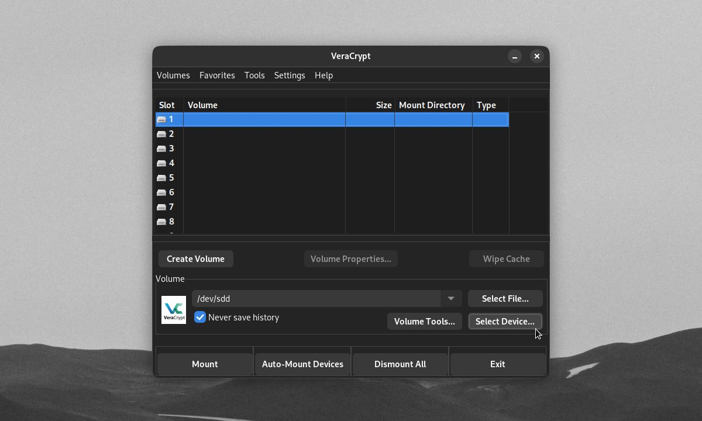Screen dimensions: 702x421
Task: Select the drive icon for slot 2
Action: click(x=161, y=134)
